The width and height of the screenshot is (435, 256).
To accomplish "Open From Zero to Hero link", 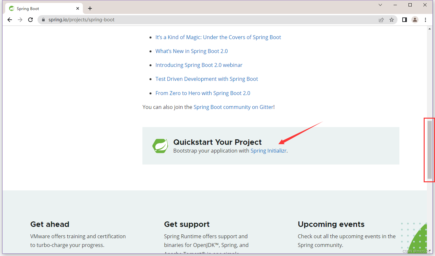I will pyautogui.click(x=203, y=93).
